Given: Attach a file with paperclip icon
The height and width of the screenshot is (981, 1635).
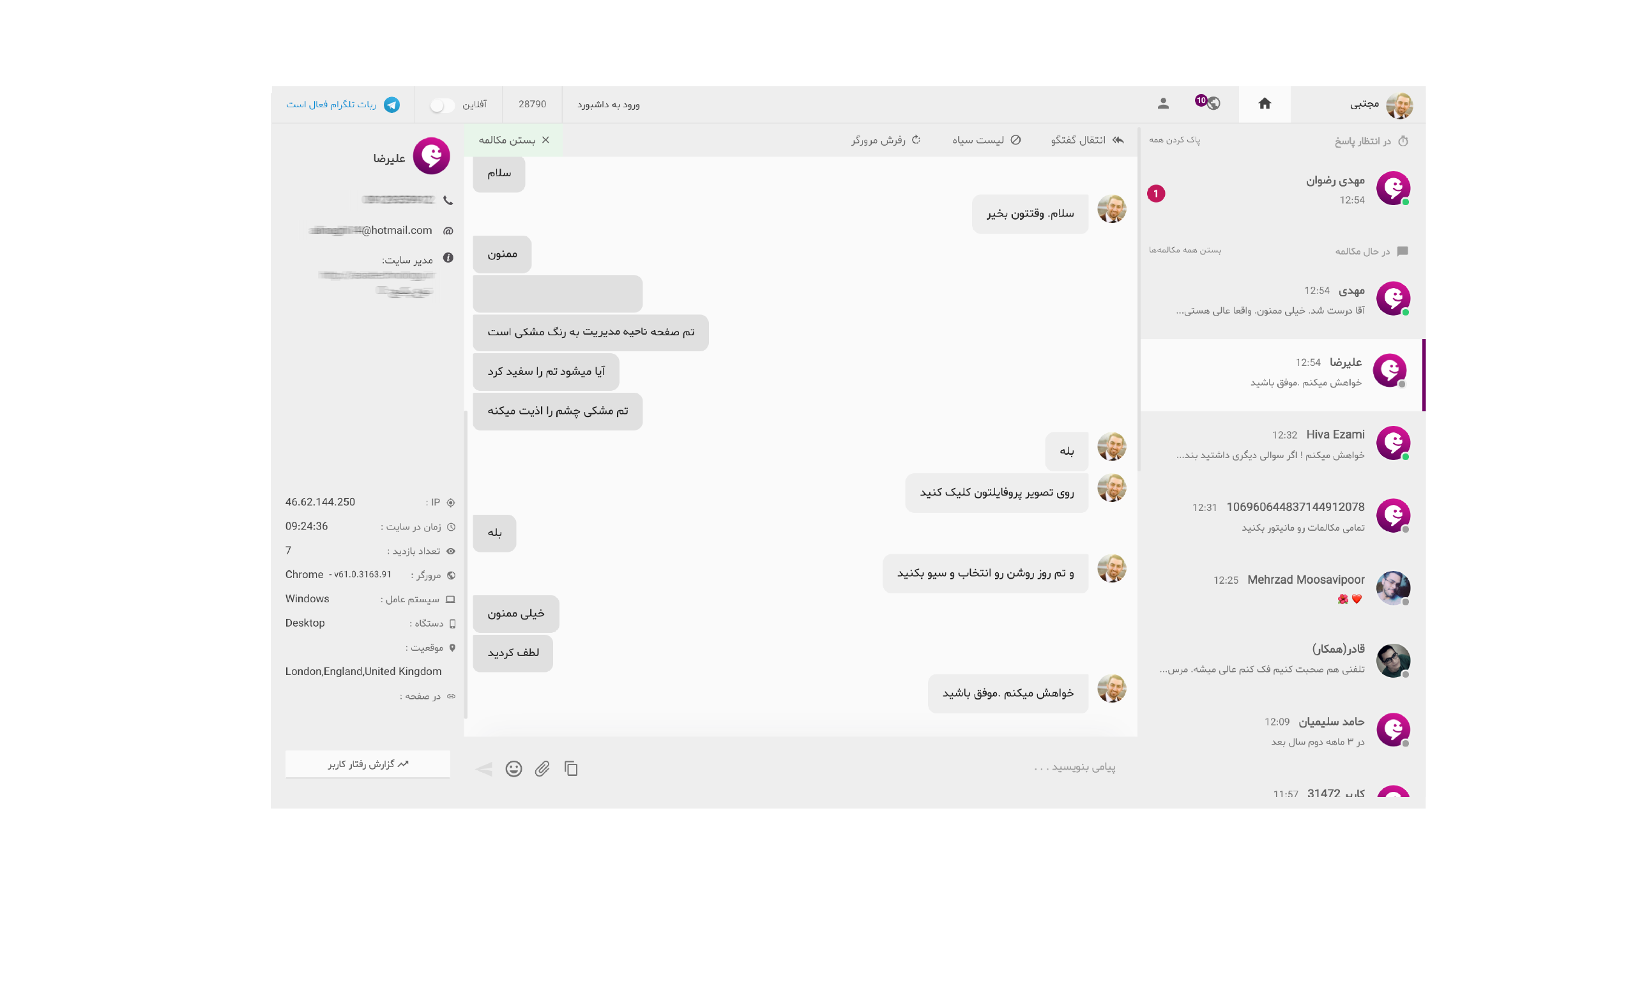Looking at the screenshot, I should coord(543,768).
